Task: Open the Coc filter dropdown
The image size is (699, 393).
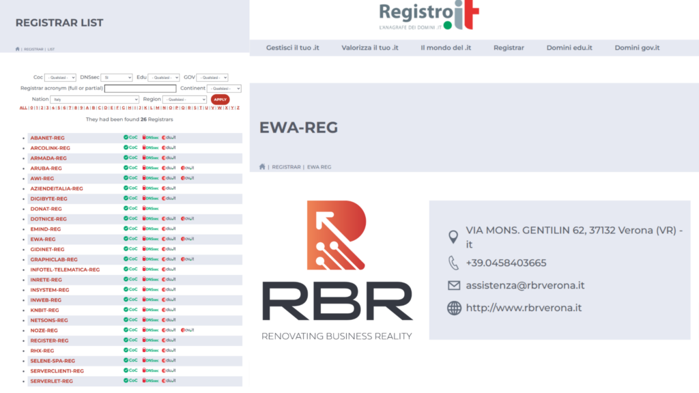Action: pos(60,78)
